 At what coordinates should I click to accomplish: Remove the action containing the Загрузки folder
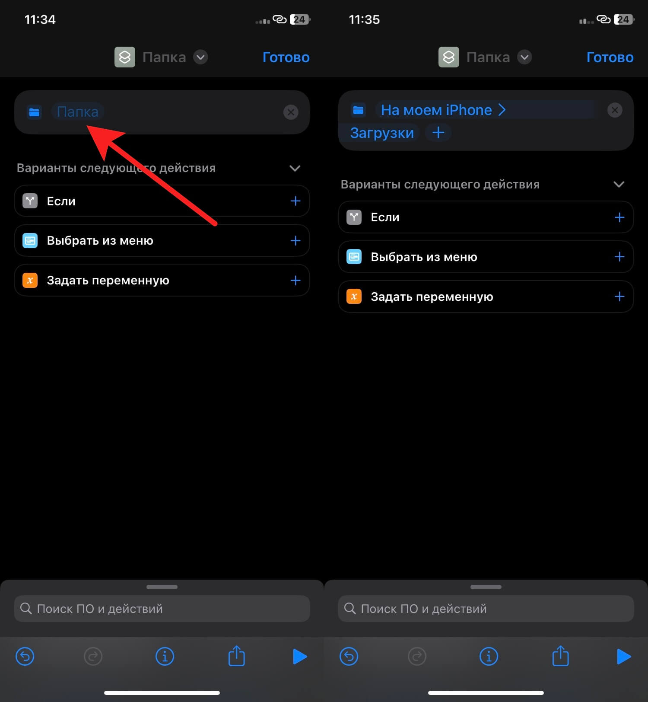point(614,110)
